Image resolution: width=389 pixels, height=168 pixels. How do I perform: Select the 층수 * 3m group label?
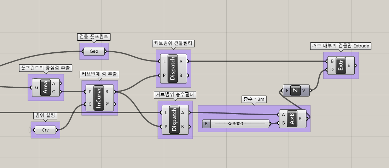coord(254,99)
